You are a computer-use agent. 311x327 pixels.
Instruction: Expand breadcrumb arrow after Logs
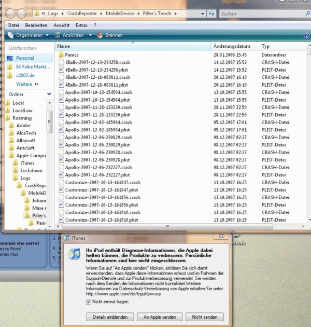click(x=63, y=13)
